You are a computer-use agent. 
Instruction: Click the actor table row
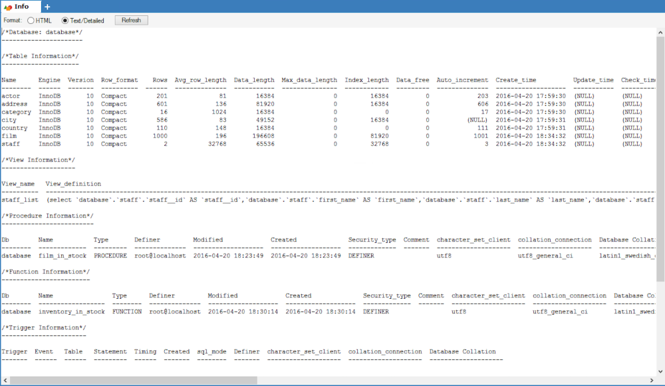pyautogui.click(x=322, y=96)
